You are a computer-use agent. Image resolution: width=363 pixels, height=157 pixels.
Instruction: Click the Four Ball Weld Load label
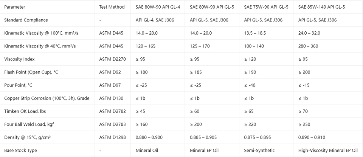point(29,125)
